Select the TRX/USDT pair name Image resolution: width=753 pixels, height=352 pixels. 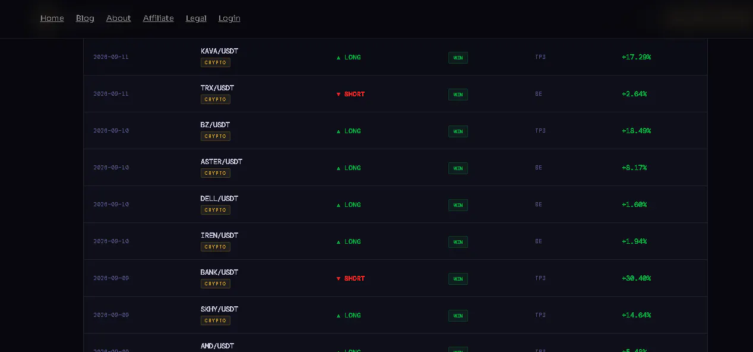tap(217, 88)
